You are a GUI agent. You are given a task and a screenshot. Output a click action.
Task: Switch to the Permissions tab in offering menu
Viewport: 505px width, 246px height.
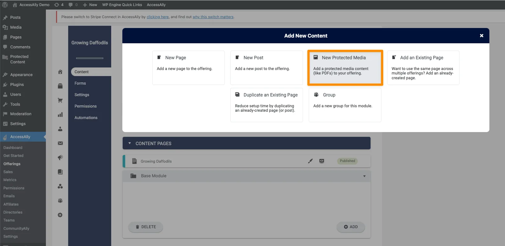click(85, 106)
